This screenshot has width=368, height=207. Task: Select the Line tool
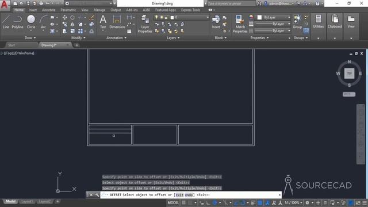pos(6,22)
